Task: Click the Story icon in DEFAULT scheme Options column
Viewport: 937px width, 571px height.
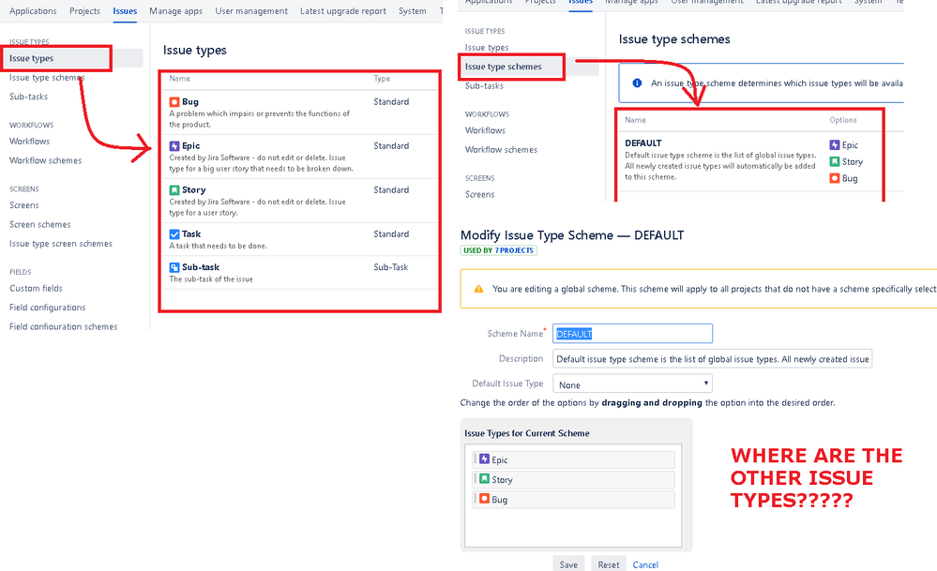Action: pos(834,161)
